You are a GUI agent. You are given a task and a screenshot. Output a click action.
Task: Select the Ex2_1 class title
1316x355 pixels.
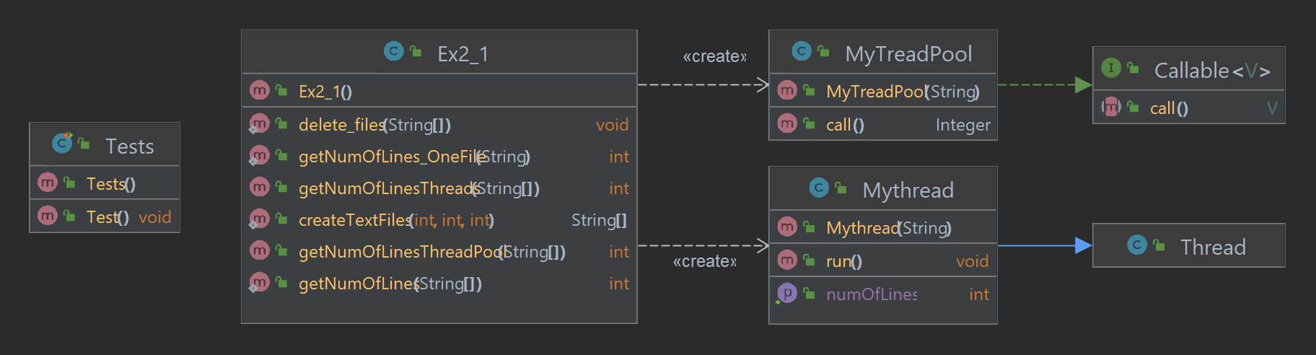click(x=463, y=54)
